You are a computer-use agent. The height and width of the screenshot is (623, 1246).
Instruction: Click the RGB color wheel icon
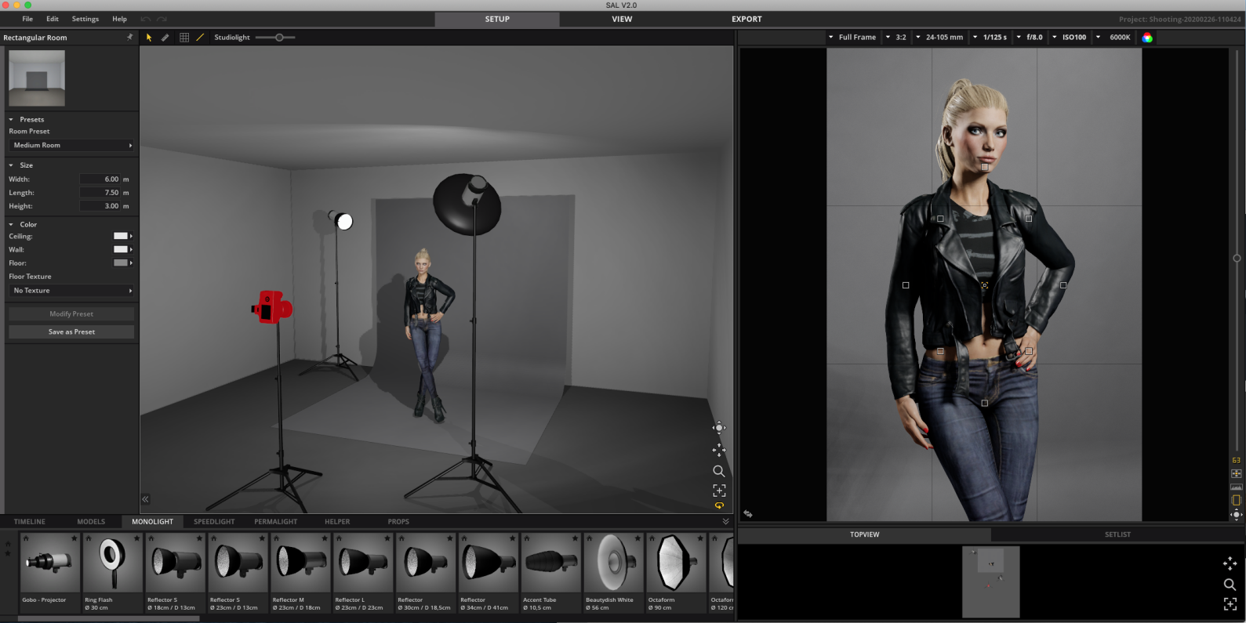[1147, 38]
